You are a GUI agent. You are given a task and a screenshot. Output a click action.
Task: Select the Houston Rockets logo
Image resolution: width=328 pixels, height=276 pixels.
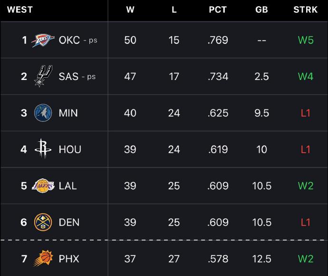coord(43,149)
